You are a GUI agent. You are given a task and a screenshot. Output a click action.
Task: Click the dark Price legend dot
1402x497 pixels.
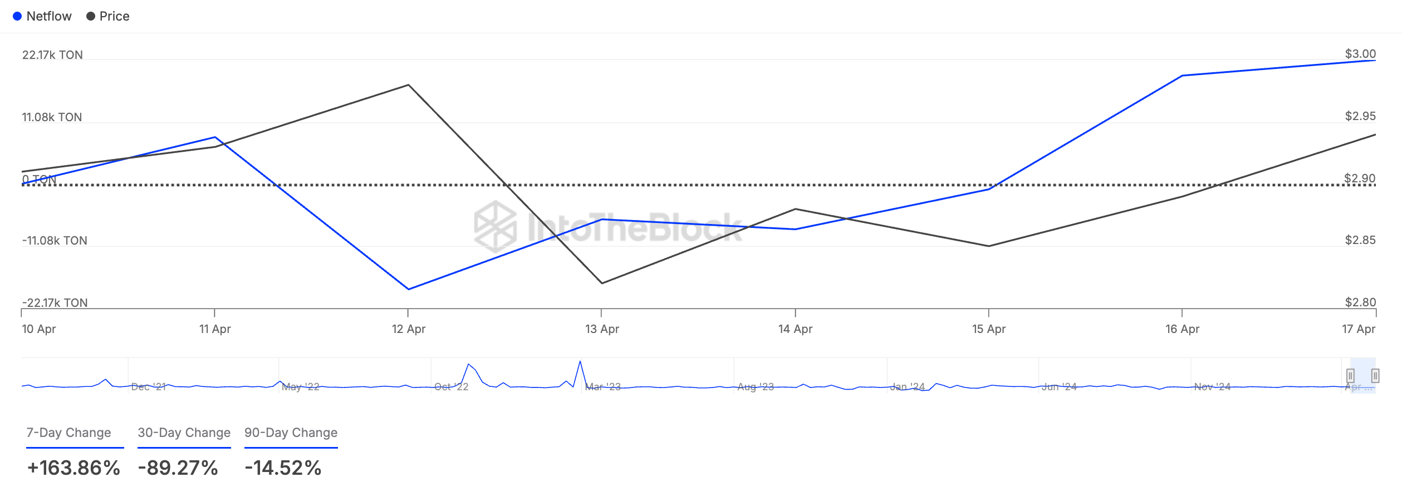91,16
